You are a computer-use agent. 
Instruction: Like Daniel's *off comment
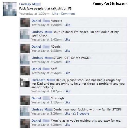point(67,73)
